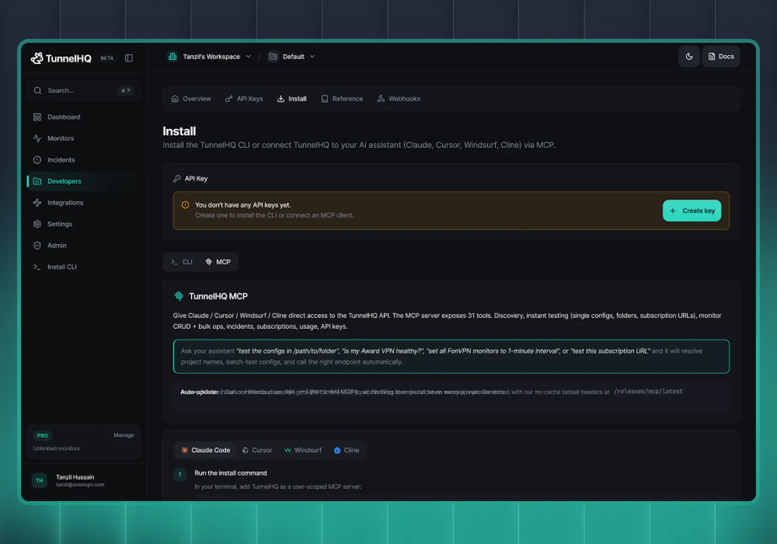Open the API Keys tab
The image size is (777, 544).
point(244,99)
